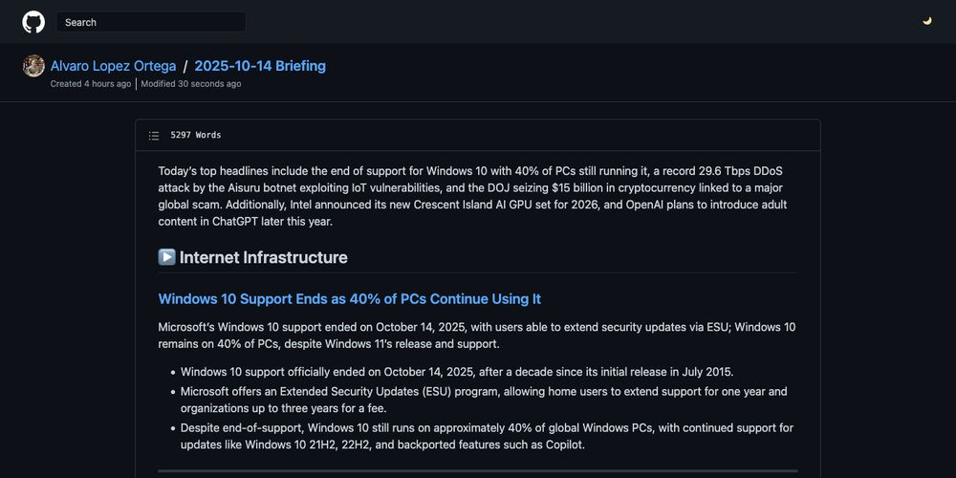Focus the Search input field
Viewport: 956px width, 478px height.
151,22
